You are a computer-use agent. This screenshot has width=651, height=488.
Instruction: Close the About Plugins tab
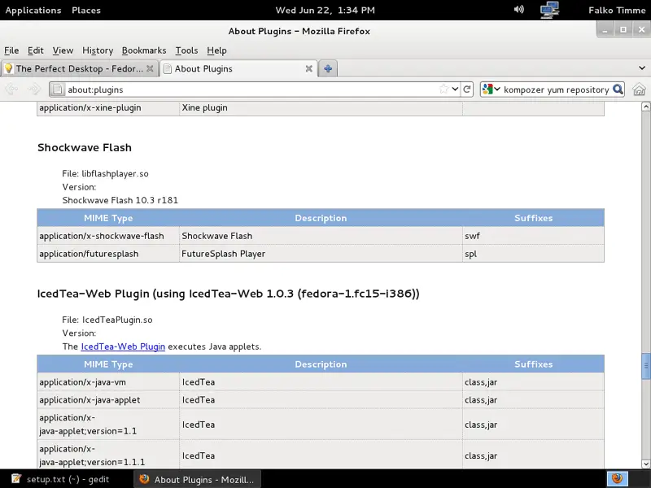pos(309,69)
